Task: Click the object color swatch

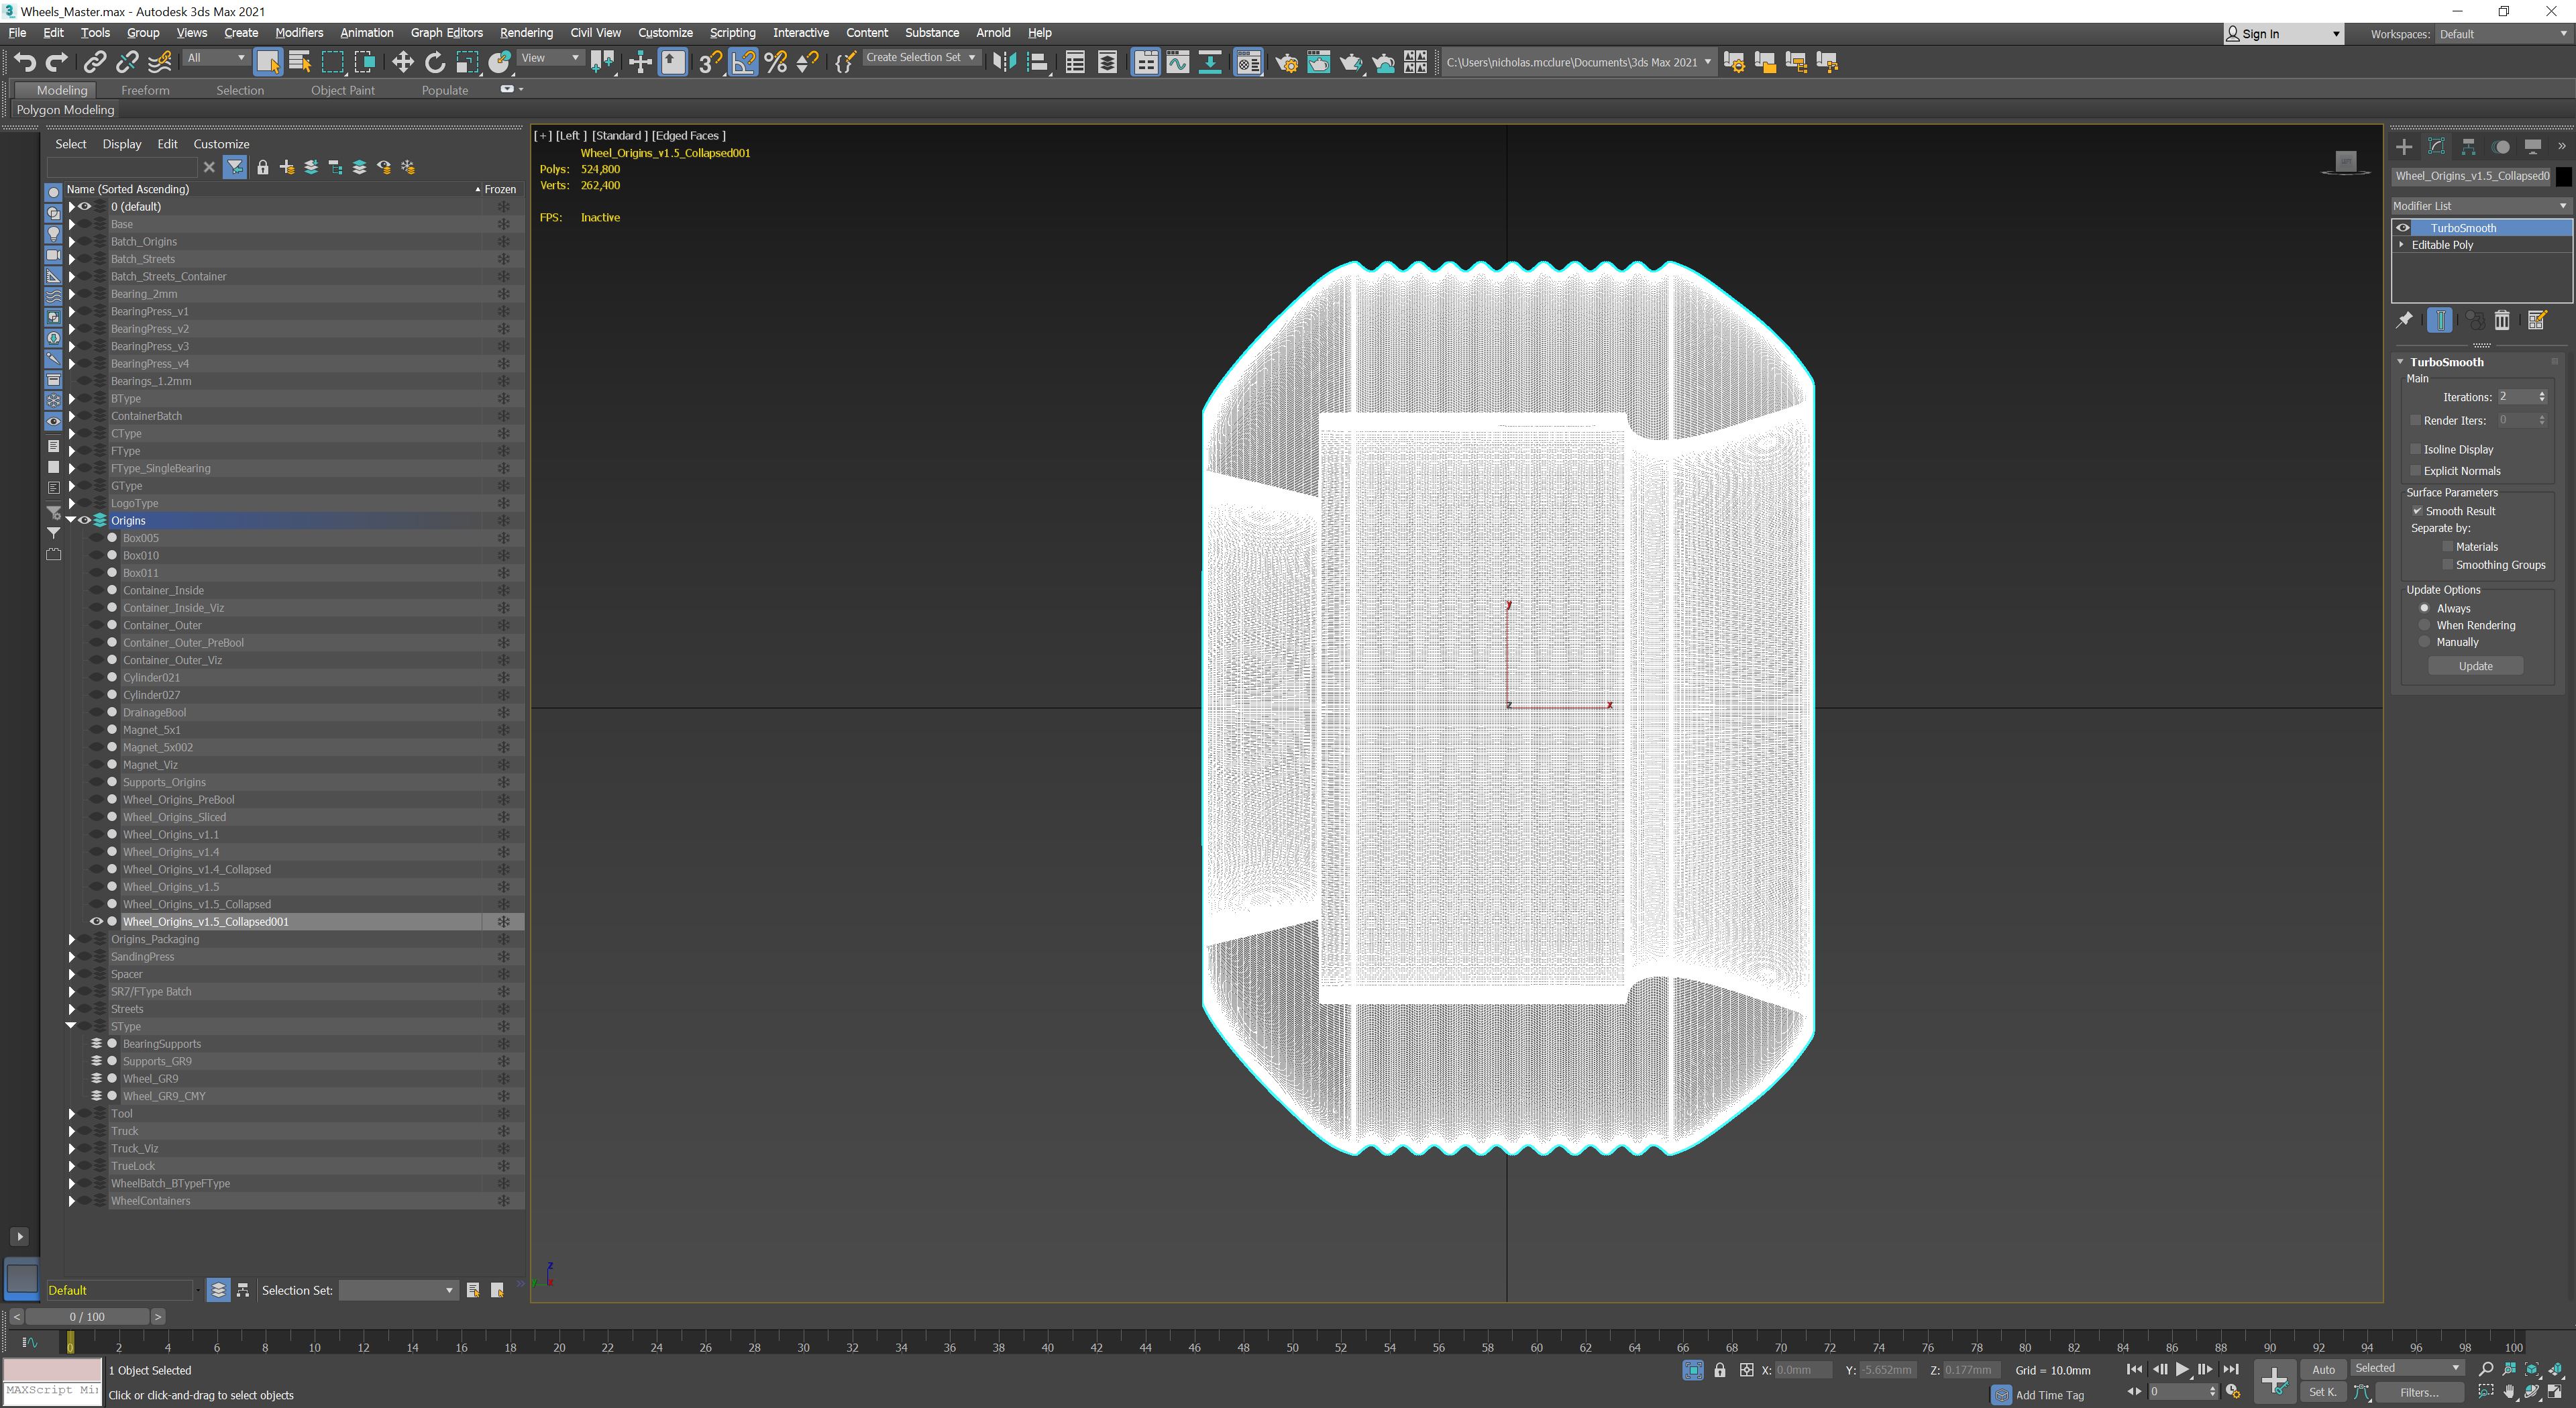Action: pyautogui.click(x=2564, y=176)
